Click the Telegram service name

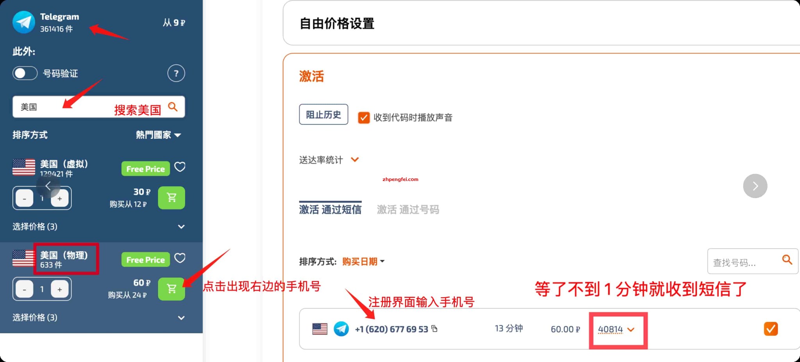pyautogui.click(x=59, y=17)
